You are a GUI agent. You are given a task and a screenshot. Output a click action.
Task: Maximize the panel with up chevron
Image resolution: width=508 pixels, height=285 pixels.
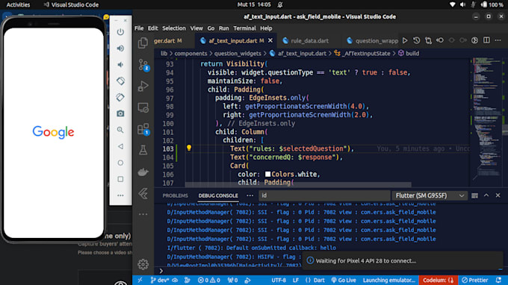point(486,195)
